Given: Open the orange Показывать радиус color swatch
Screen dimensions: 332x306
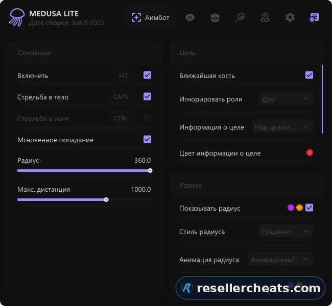Looking at the screenshot, I should pyautogui.click(x=299, y=208).
